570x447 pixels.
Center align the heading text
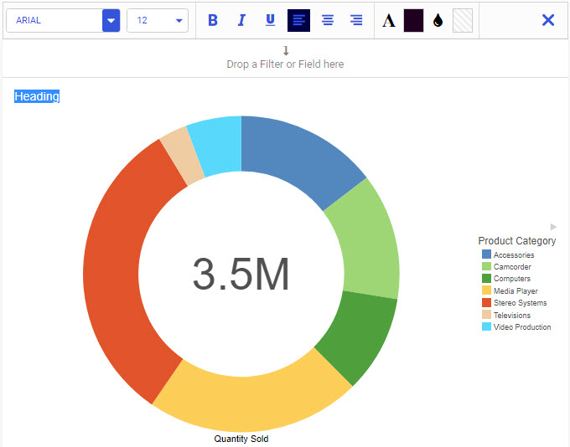pyautogui.click(x=328, y=20)
